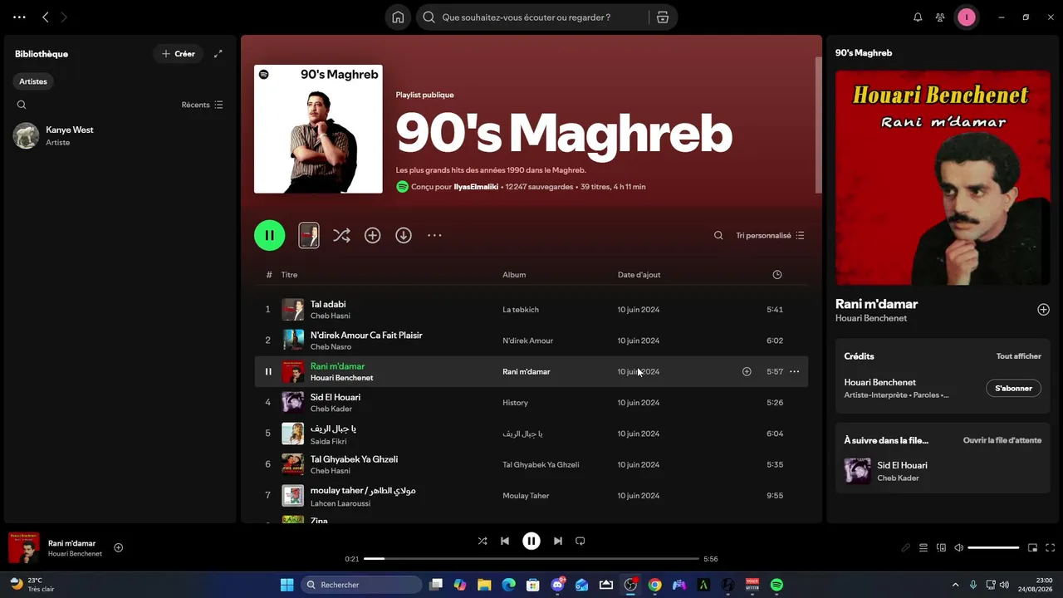Sort tracks by the Album column header
The height and width of the screenshot is (598, 1063).
514,275
